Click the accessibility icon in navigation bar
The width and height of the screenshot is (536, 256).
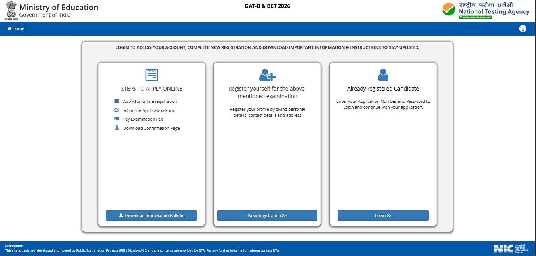pos(523,28)
